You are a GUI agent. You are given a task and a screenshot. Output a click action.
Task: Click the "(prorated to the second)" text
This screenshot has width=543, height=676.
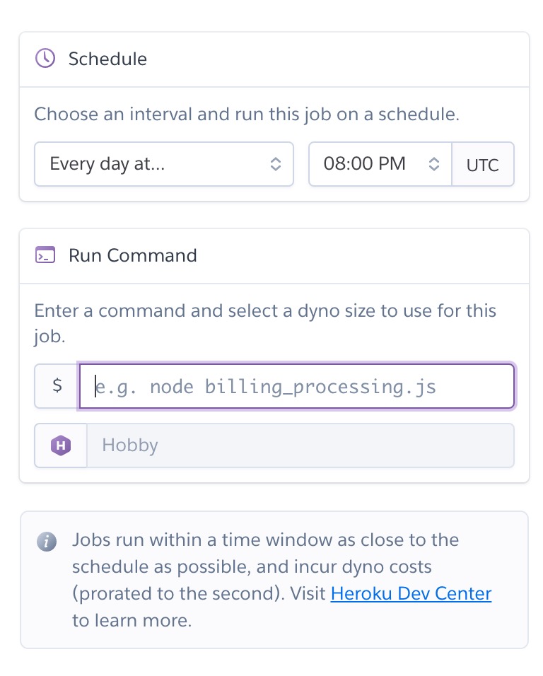click(x=176, y=594)
